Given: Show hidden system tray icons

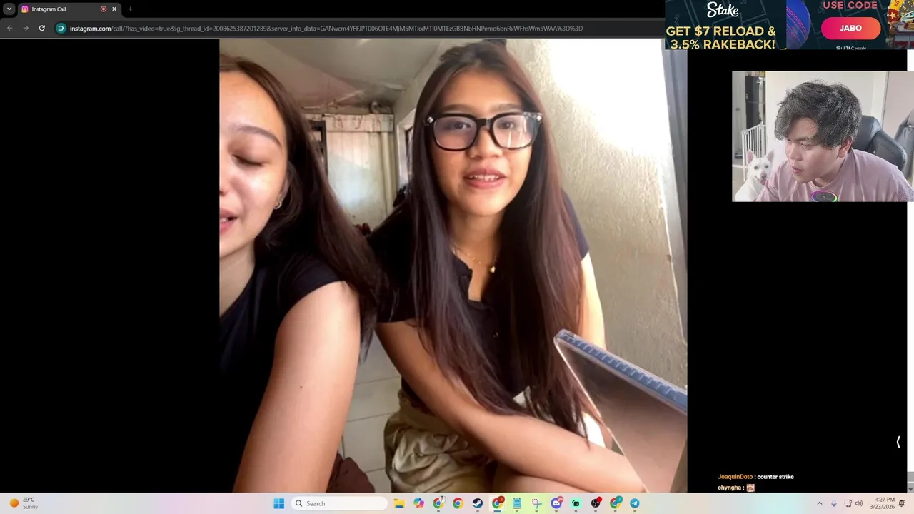Looking at the screenshot, I should (820, 503).
